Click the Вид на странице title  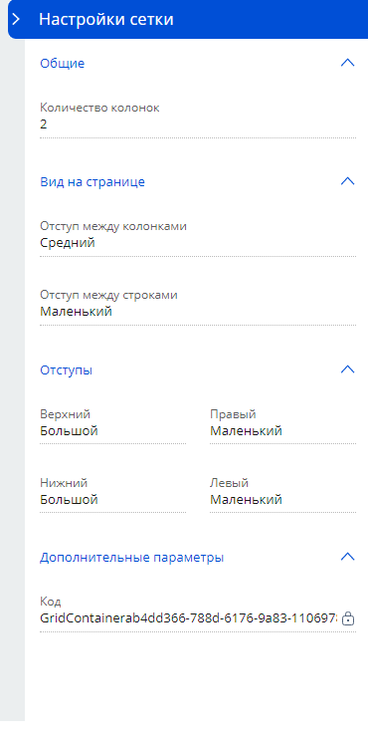(x=92, y=182)
